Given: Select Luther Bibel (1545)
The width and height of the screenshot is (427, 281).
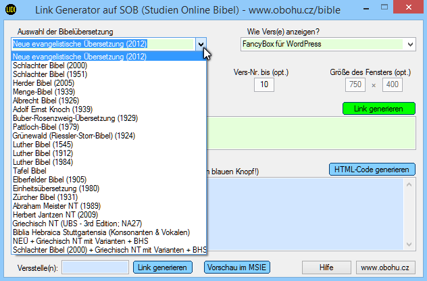Looking at the screenshot, I should (x=109, y=145).
